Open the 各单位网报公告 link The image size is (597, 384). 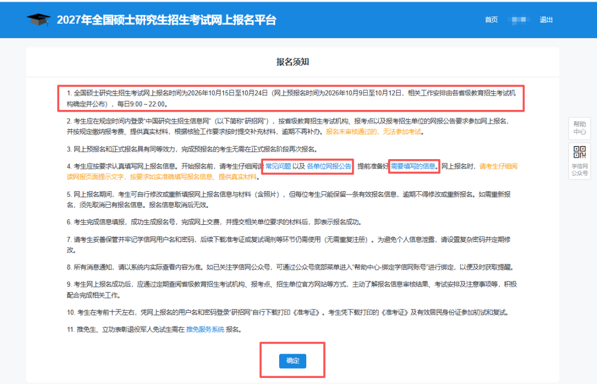click(x=329, y=166)
